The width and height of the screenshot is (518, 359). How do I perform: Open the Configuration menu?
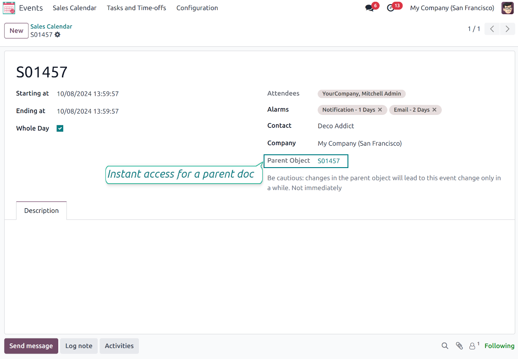[x=197, y=8]
